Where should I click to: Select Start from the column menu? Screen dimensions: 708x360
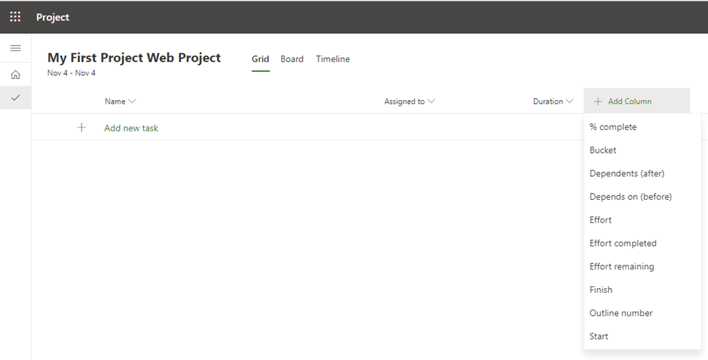point(599,337)
